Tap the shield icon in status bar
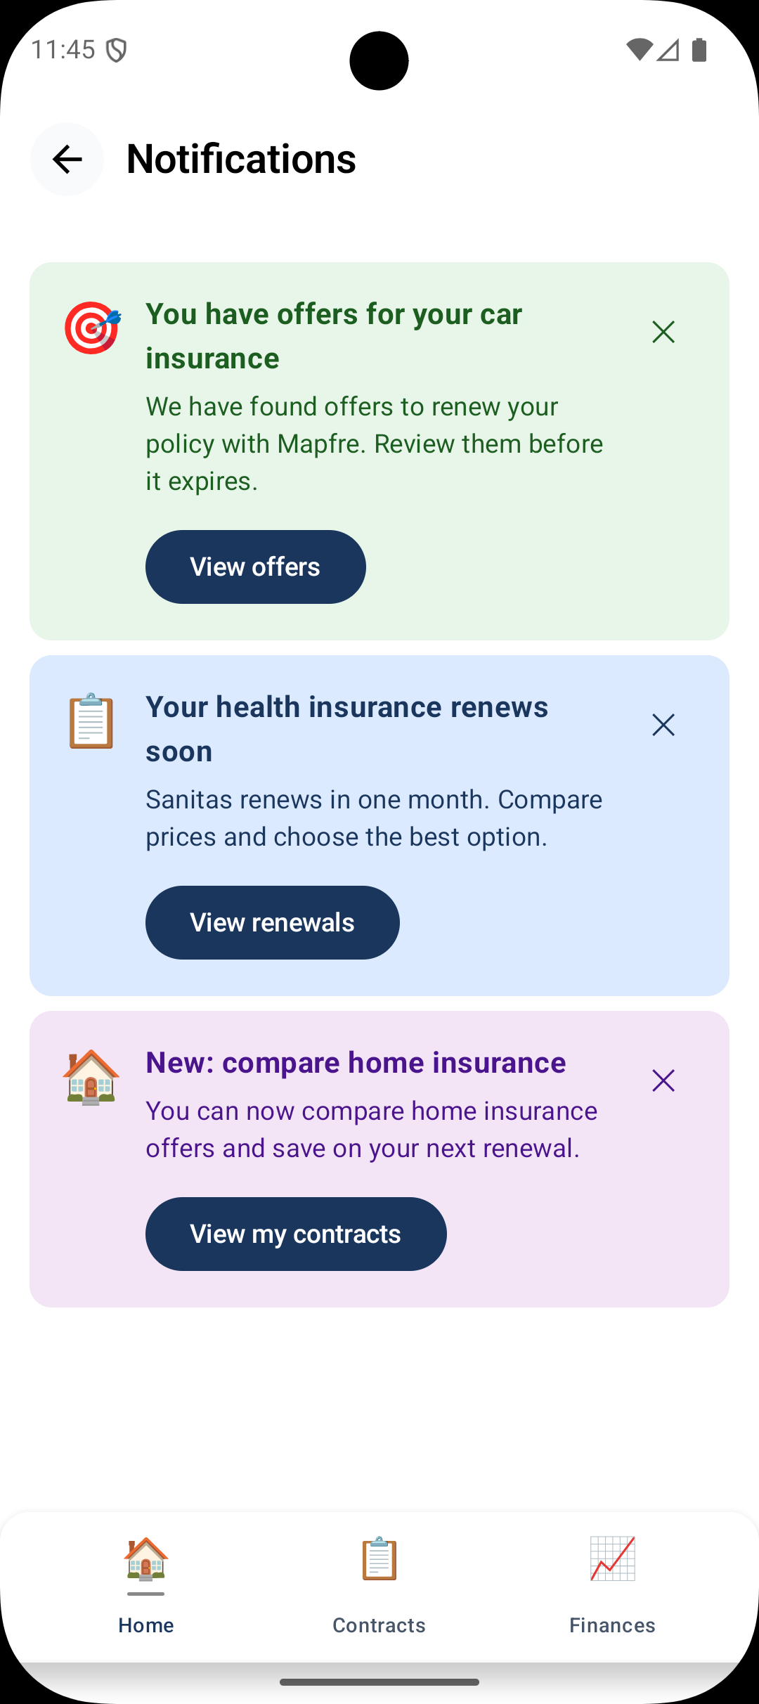Viewport: 759px width, 1704px height. pos(116,50)
